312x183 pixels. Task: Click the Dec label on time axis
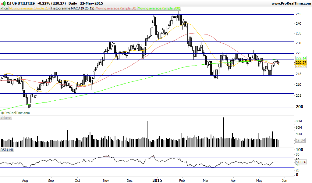tap(129, 181)
